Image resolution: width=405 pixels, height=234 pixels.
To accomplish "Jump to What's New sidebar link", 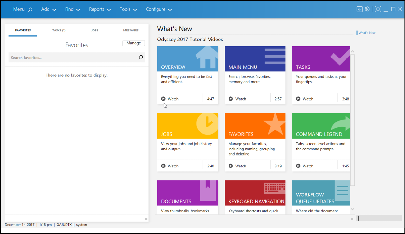I will click(x=367, y=33).
